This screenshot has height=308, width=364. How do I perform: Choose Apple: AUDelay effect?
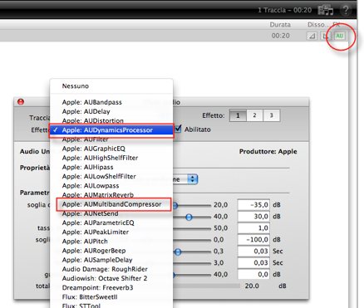tap(111, 111)
